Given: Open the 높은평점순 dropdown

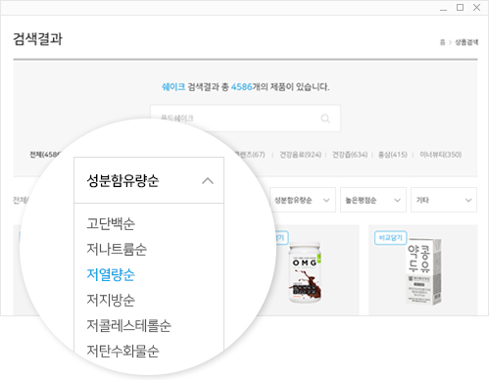Looking at the screenshot, I should pyautogui.click(x=373, y=200).
